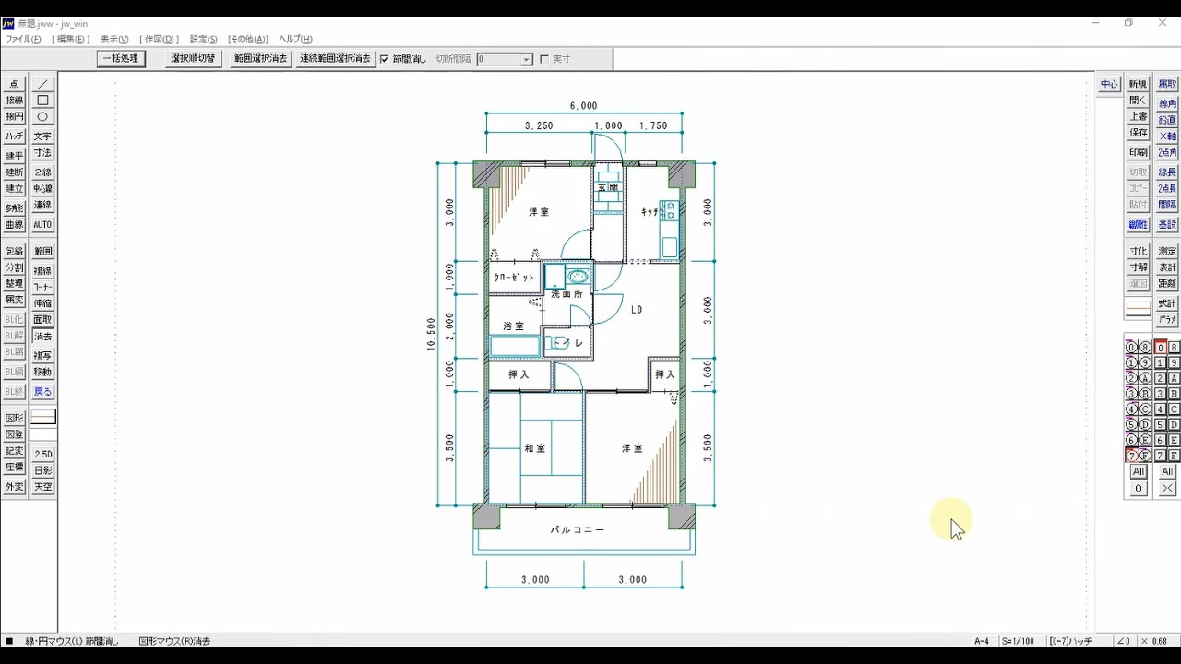The height and width of the screenshot is (664, 1181).
Task: Select the connected line (連線) tool
Action: pyautogui.click(x=42, y=206)
